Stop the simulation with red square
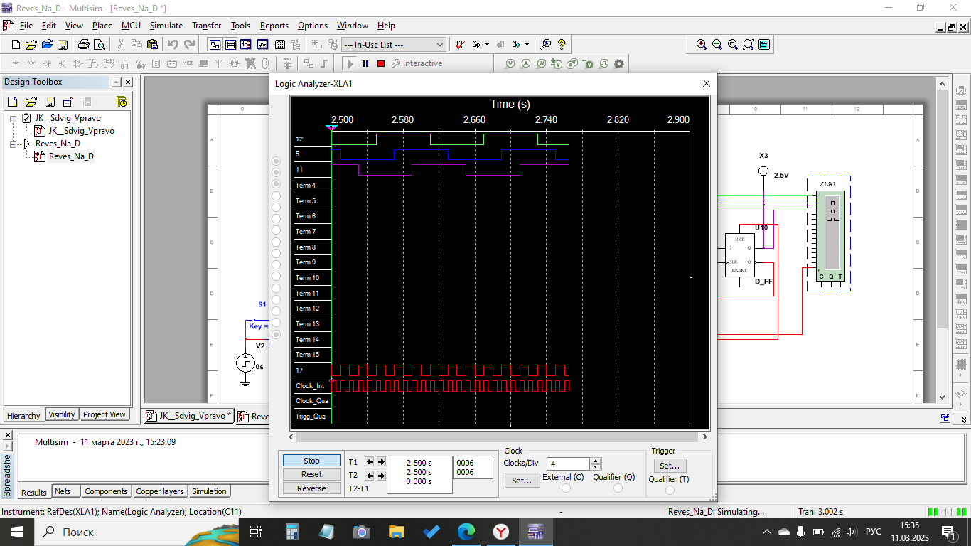The width and height of the screenshot is (971, 546). click(x=381, y=63)
